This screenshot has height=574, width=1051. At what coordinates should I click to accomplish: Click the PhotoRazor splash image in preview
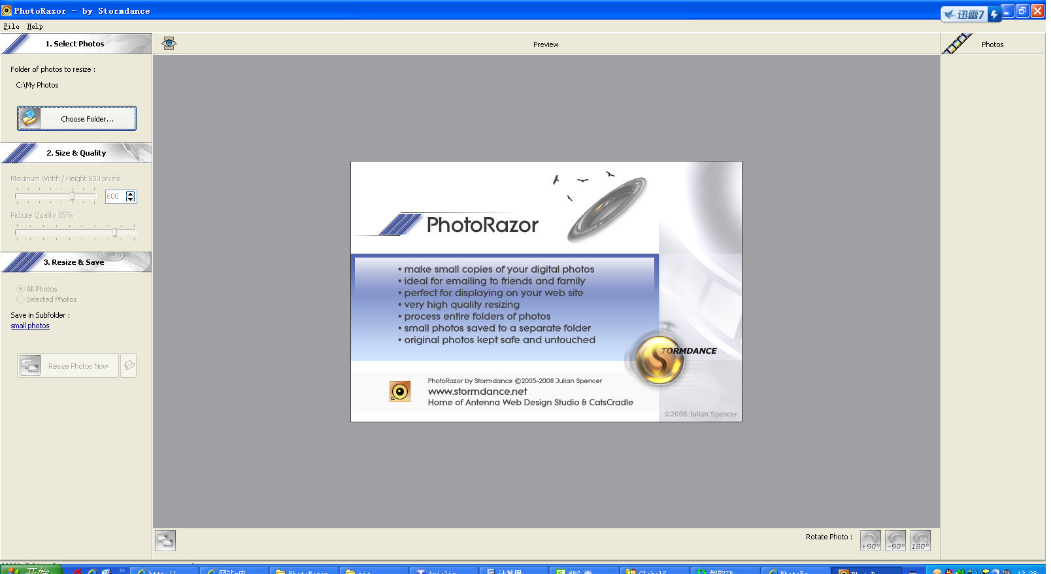click(546, 292)
